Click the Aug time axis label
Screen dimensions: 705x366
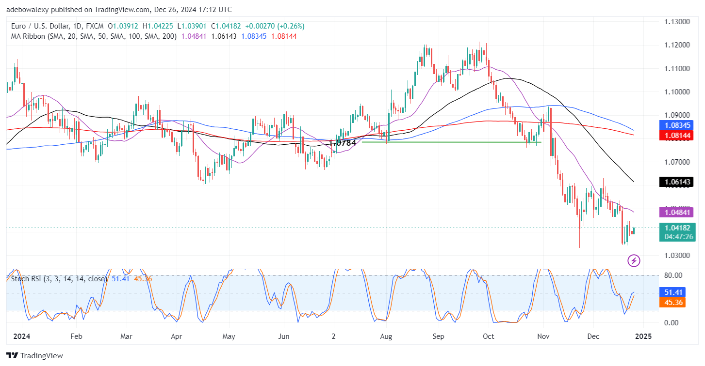(386, 336)
